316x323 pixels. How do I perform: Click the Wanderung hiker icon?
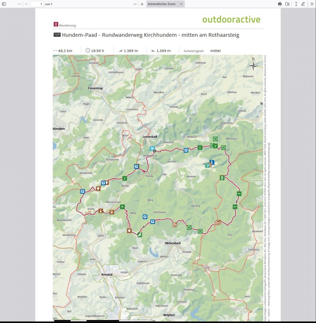(x=56, y=24)
